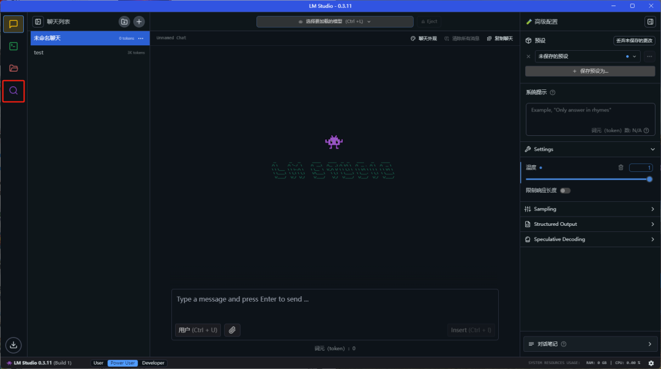This screenshot has width=661, height=369.
Task: Select the 未命名聊天 chat
Action: click(x=90, y=38)
